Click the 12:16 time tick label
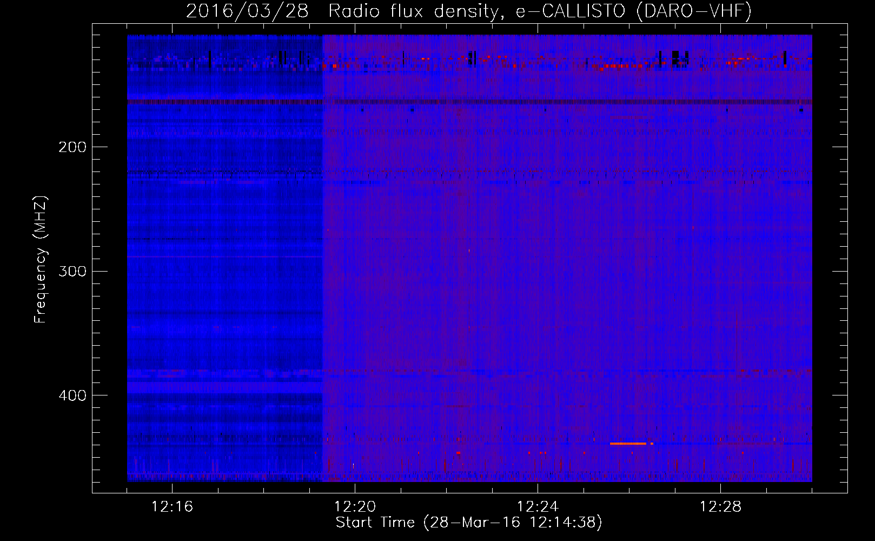875x541 pixels. tap(172, 507)
